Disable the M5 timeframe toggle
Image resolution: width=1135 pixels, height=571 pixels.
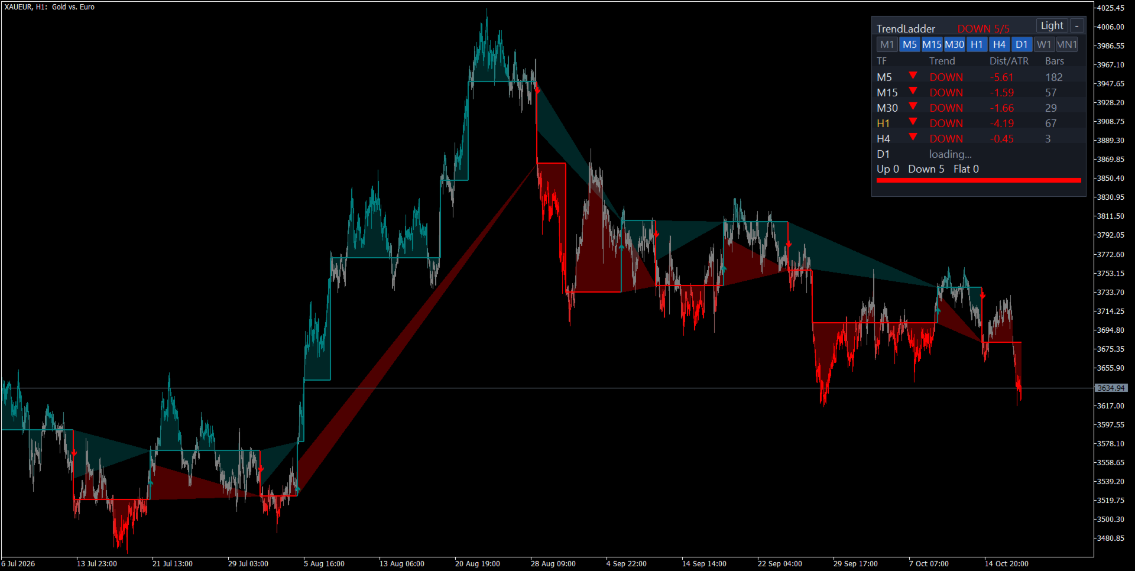click(x=910, y=44)
